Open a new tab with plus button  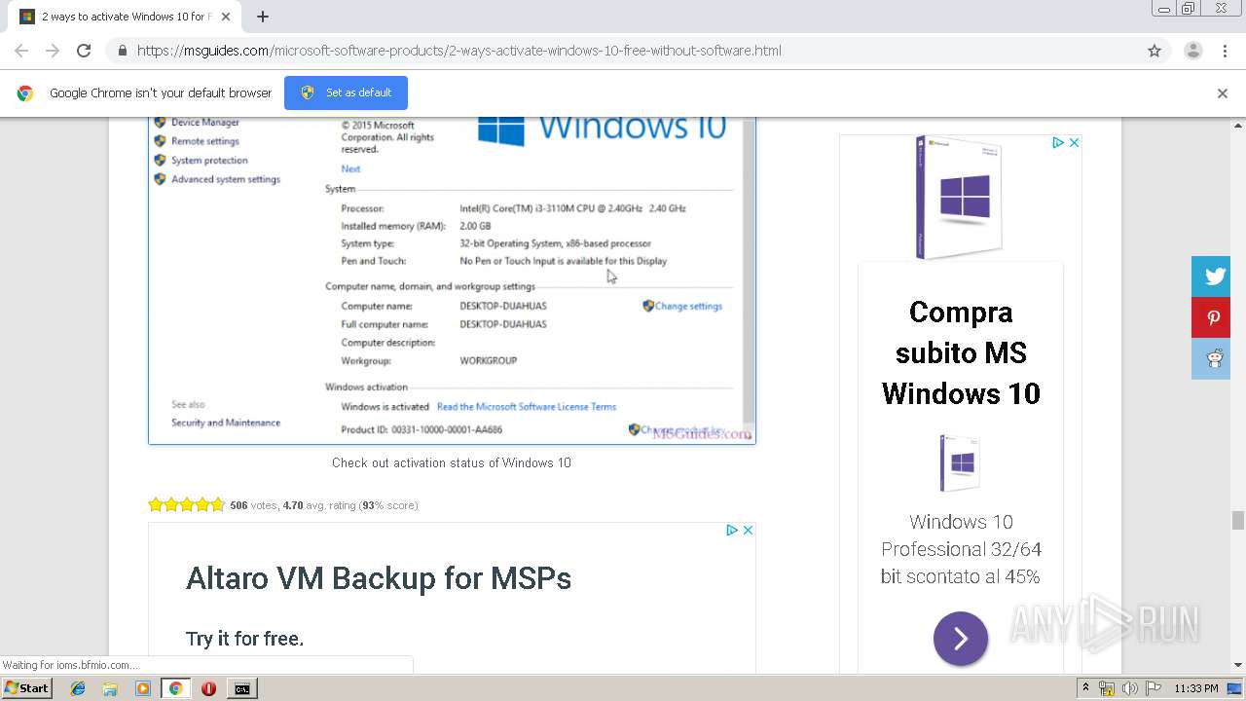(263, 17)
